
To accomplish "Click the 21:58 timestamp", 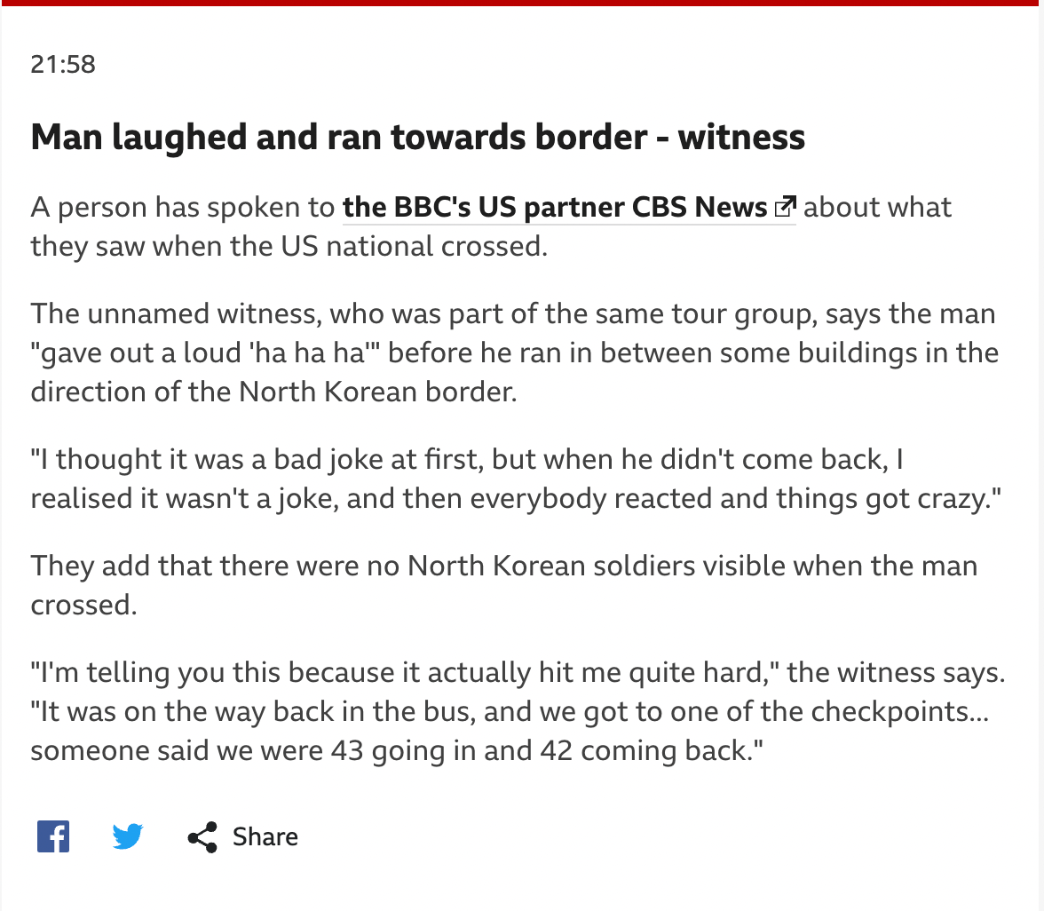I will 63,65.
